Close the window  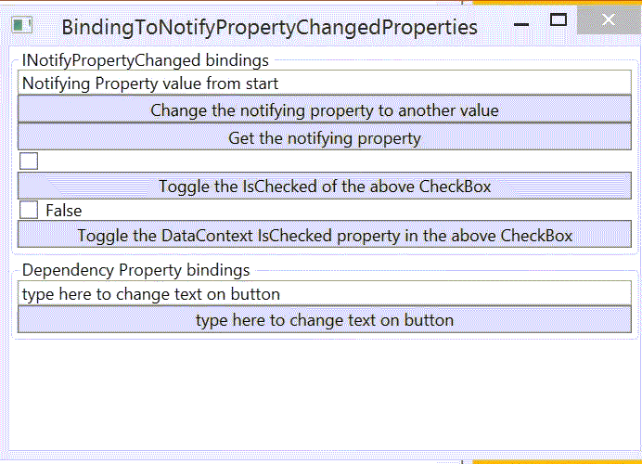coord(609,19)
